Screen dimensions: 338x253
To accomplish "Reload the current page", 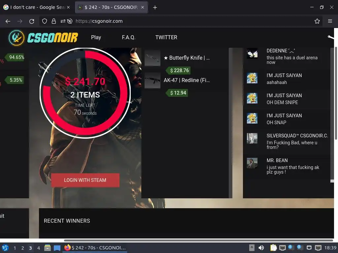I will click(x=32, y=21).
